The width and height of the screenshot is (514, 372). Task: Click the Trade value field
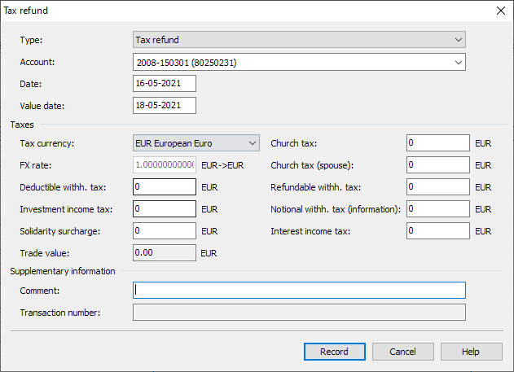164,253
